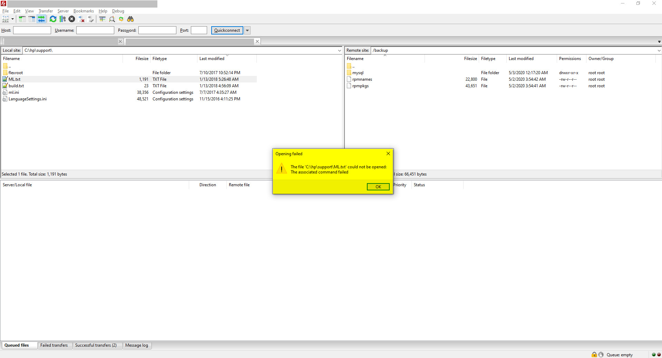Select the remote rpmpkgs file icon

(349, 86)
